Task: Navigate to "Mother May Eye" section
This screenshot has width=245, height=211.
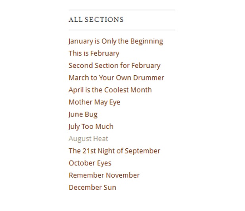Action: coord(94,102)
